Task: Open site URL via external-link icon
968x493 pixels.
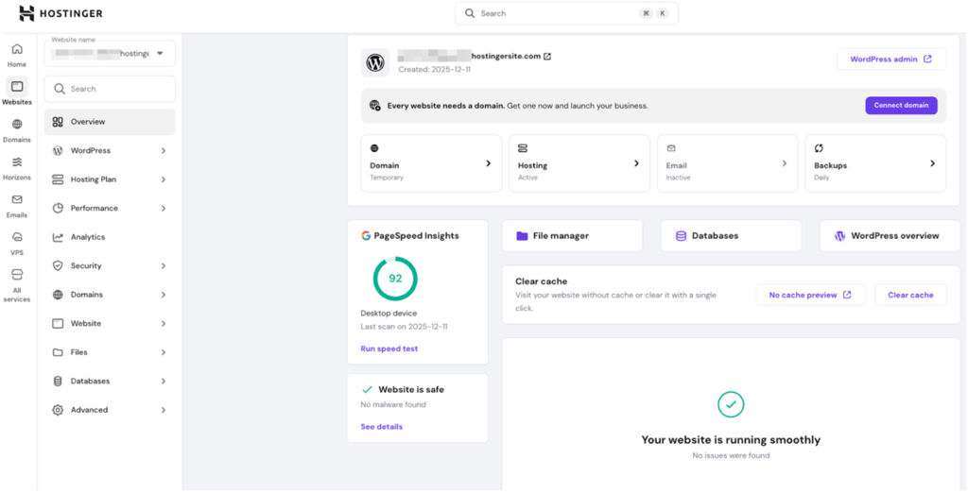Action: click(x=547, y=56)
